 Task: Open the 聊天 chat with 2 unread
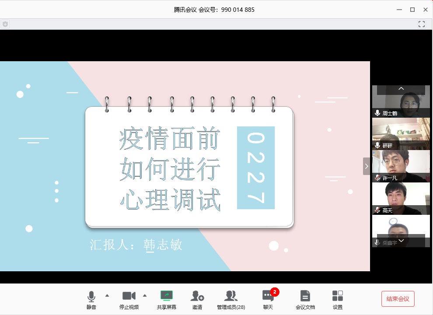point(268,296)
